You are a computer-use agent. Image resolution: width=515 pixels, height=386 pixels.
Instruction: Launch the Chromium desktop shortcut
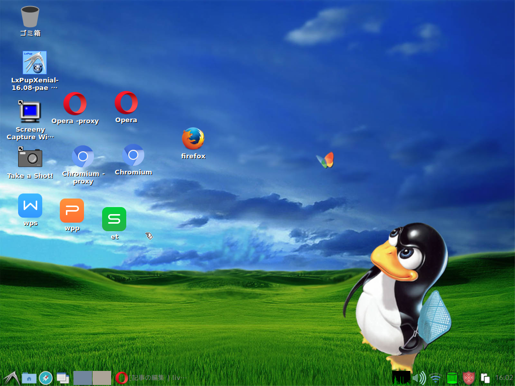133,155
